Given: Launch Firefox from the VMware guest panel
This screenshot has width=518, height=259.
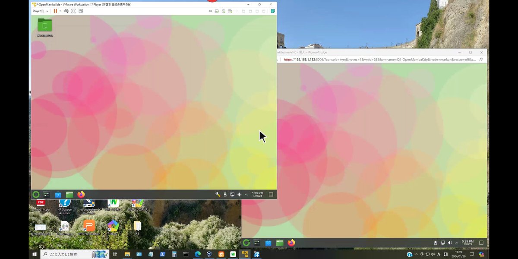Looking at the screenshot, I should (x=81, y=195).
